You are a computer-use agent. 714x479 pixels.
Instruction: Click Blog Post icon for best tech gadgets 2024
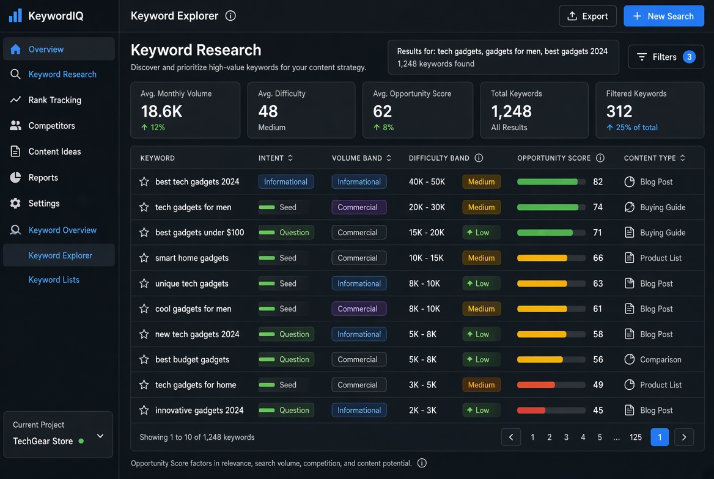coord(629,181)
